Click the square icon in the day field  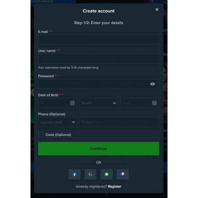72,103
